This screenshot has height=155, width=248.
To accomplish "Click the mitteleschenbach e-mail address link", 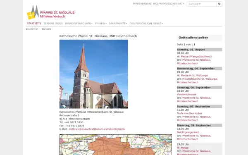I will (x=97, y=129).
